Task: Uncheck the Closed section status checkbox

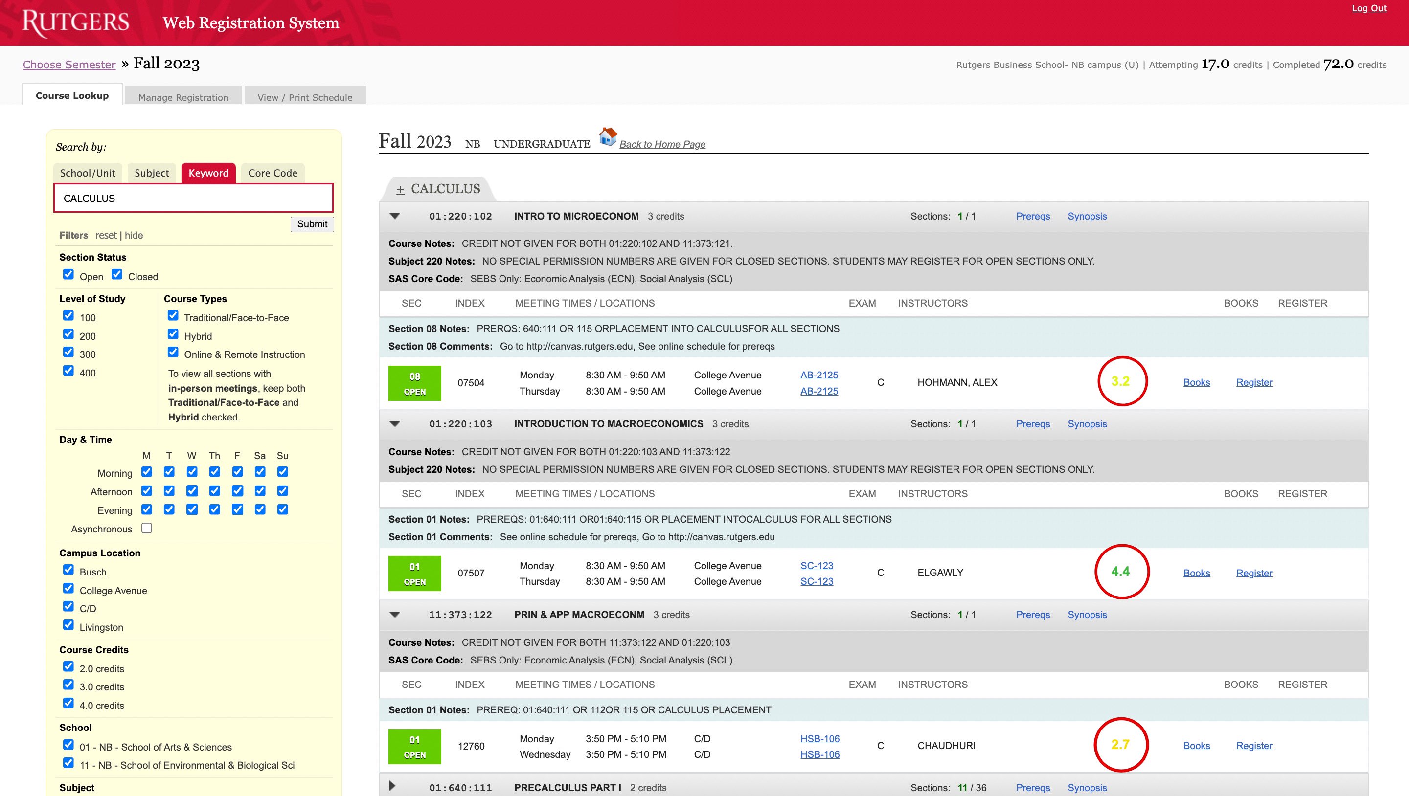Action: [117, 274]
